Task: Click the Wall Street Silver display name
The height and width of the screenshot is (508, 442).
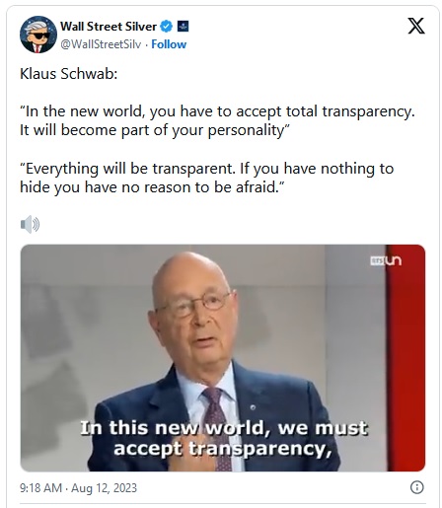Action: tap(109, 27)
